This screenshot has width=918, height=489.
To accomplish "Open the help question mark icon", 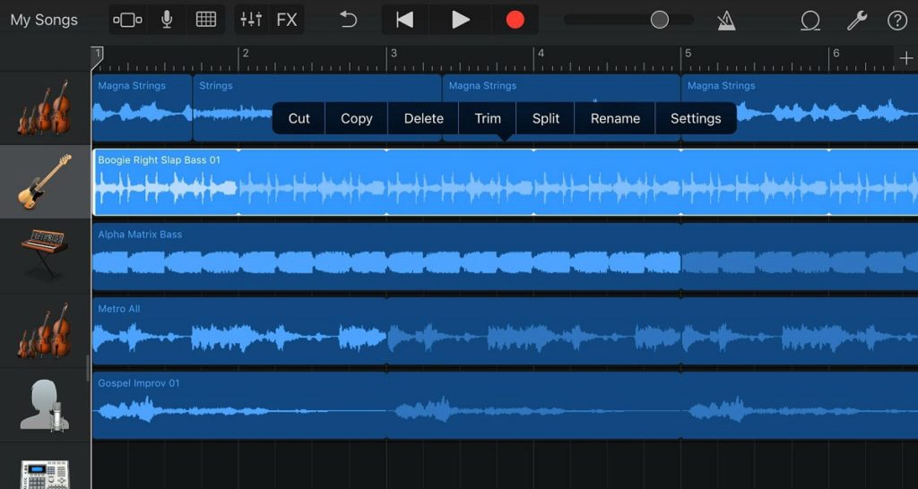I will (896, 20).
